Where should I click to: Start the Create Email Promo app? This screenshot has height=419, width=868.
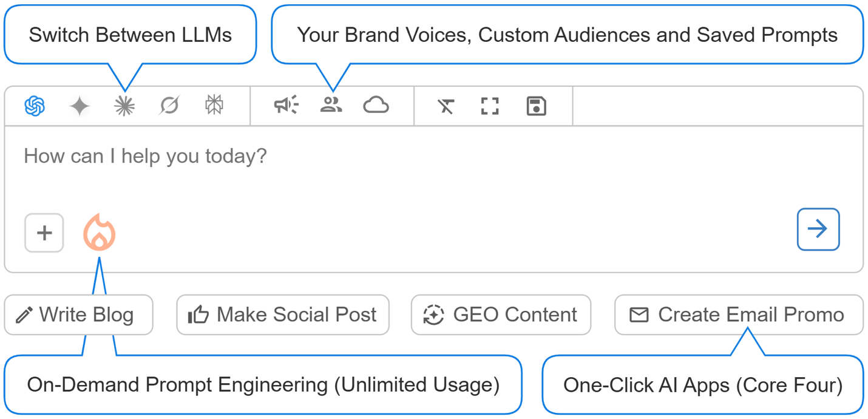(x=738, y=315)
